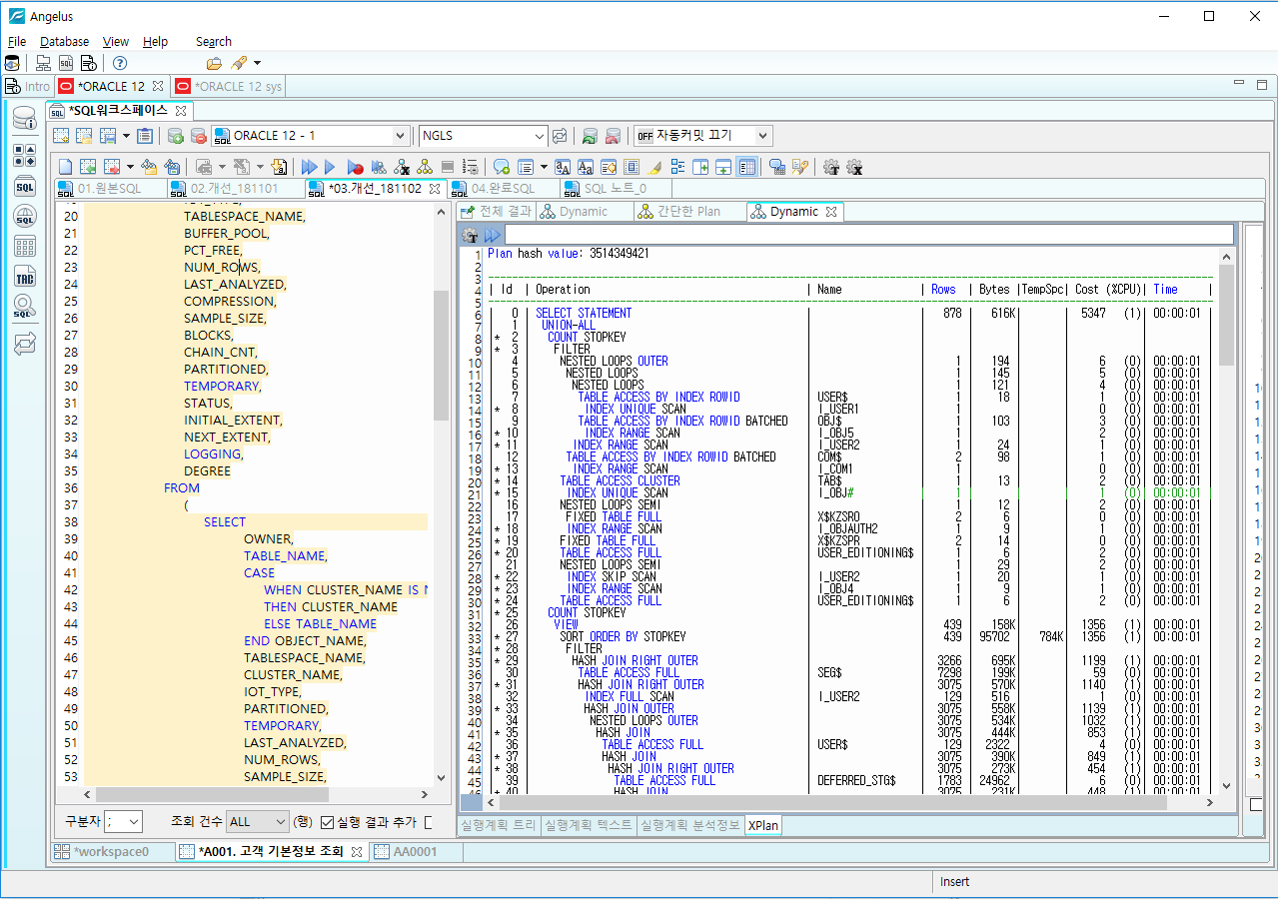Switch to the 전체 결과 tab
This screenshot has width=1278, height=899.
(x=497, y=212)
